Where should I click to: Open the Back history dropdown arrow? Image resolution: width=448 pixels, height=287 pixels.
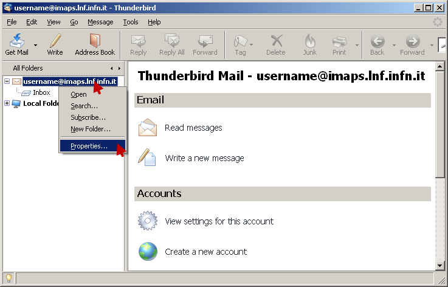(x=394, y=45)
